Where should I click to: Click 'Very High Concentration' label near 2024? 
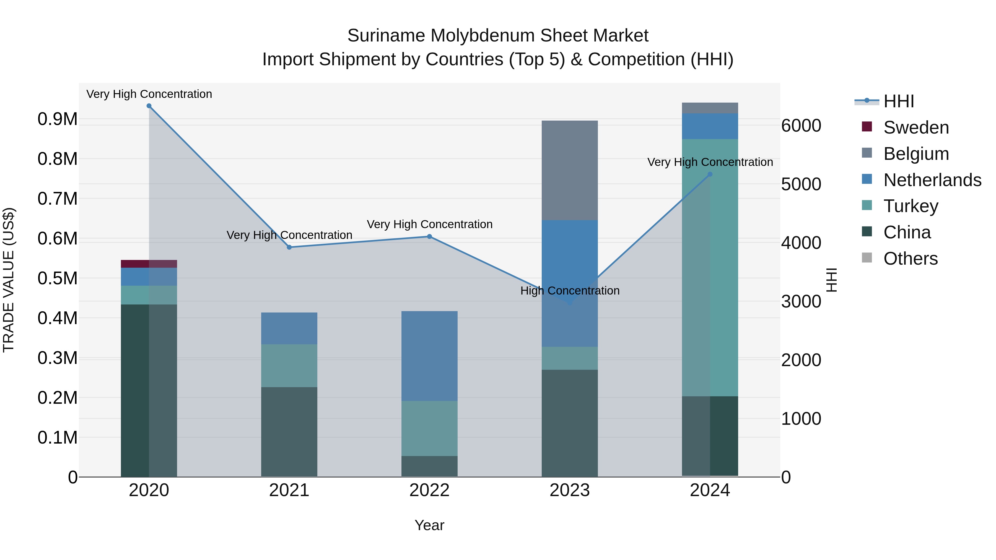tap(710, 162)
